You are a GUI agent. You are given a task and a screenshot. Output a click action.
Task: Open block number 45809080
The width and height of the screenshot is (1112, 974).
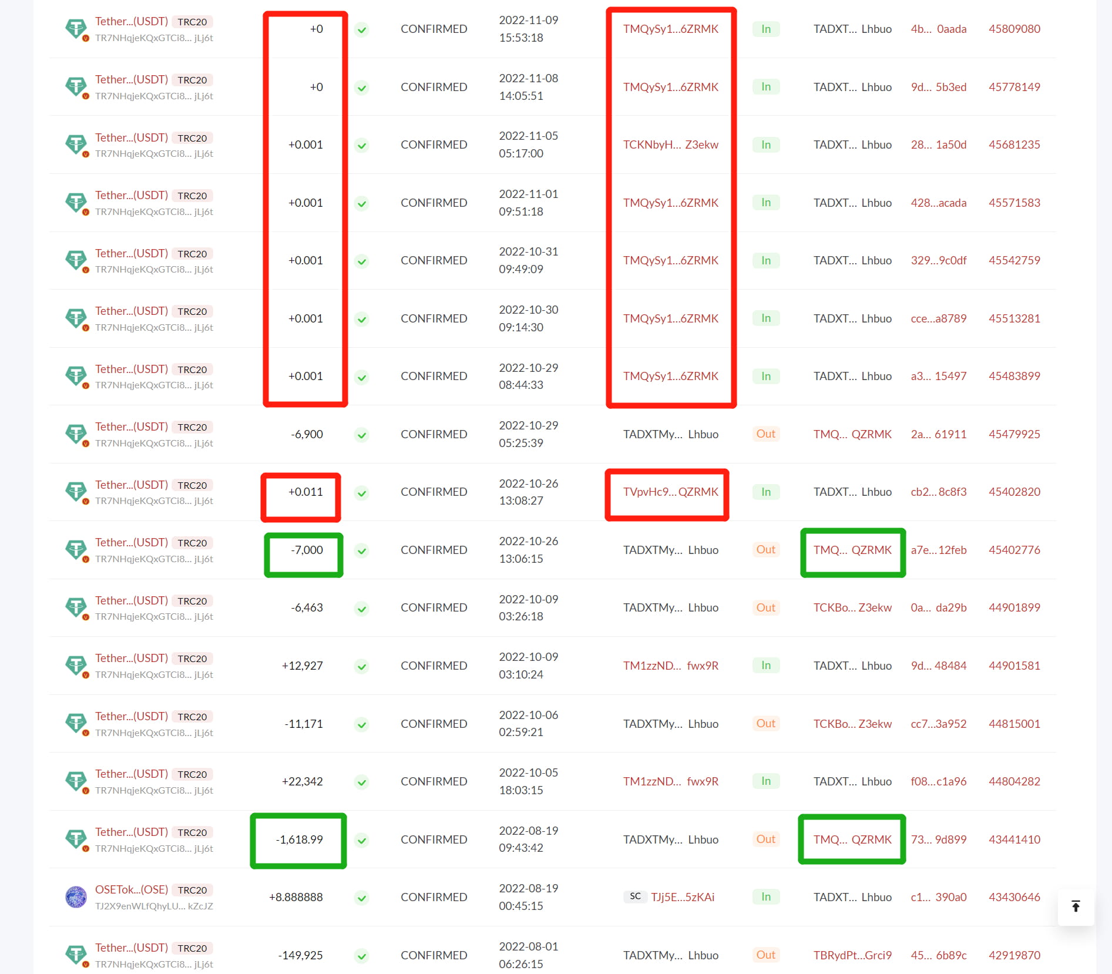pos(1014,29)
